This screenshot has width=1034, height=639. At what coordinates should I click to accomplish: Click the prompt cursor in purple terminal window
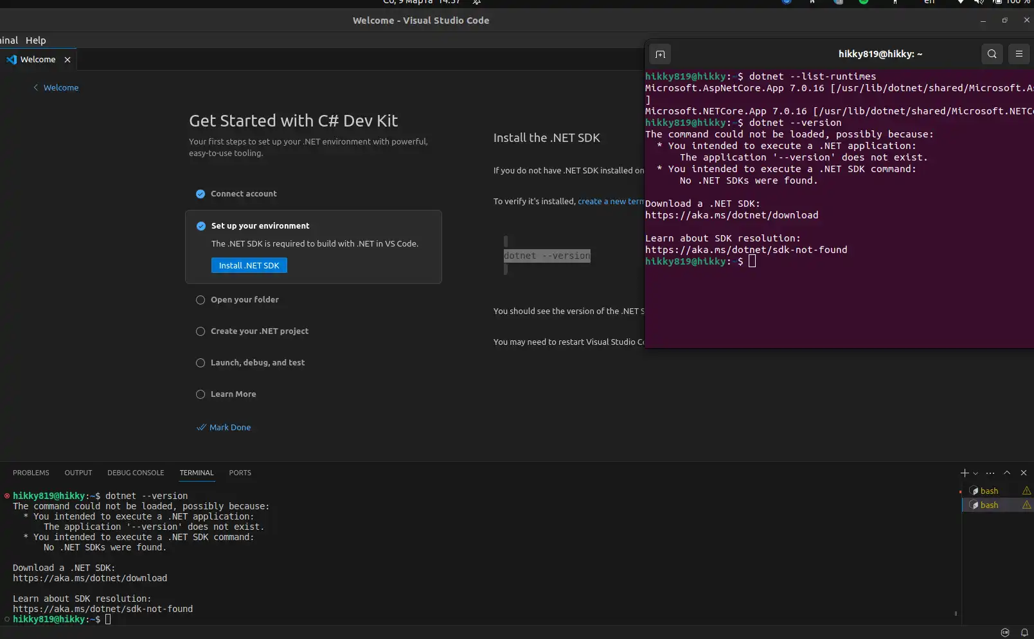pos(752,261)
